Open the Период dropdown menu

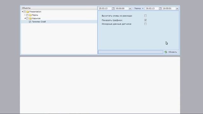coord(139,9)
